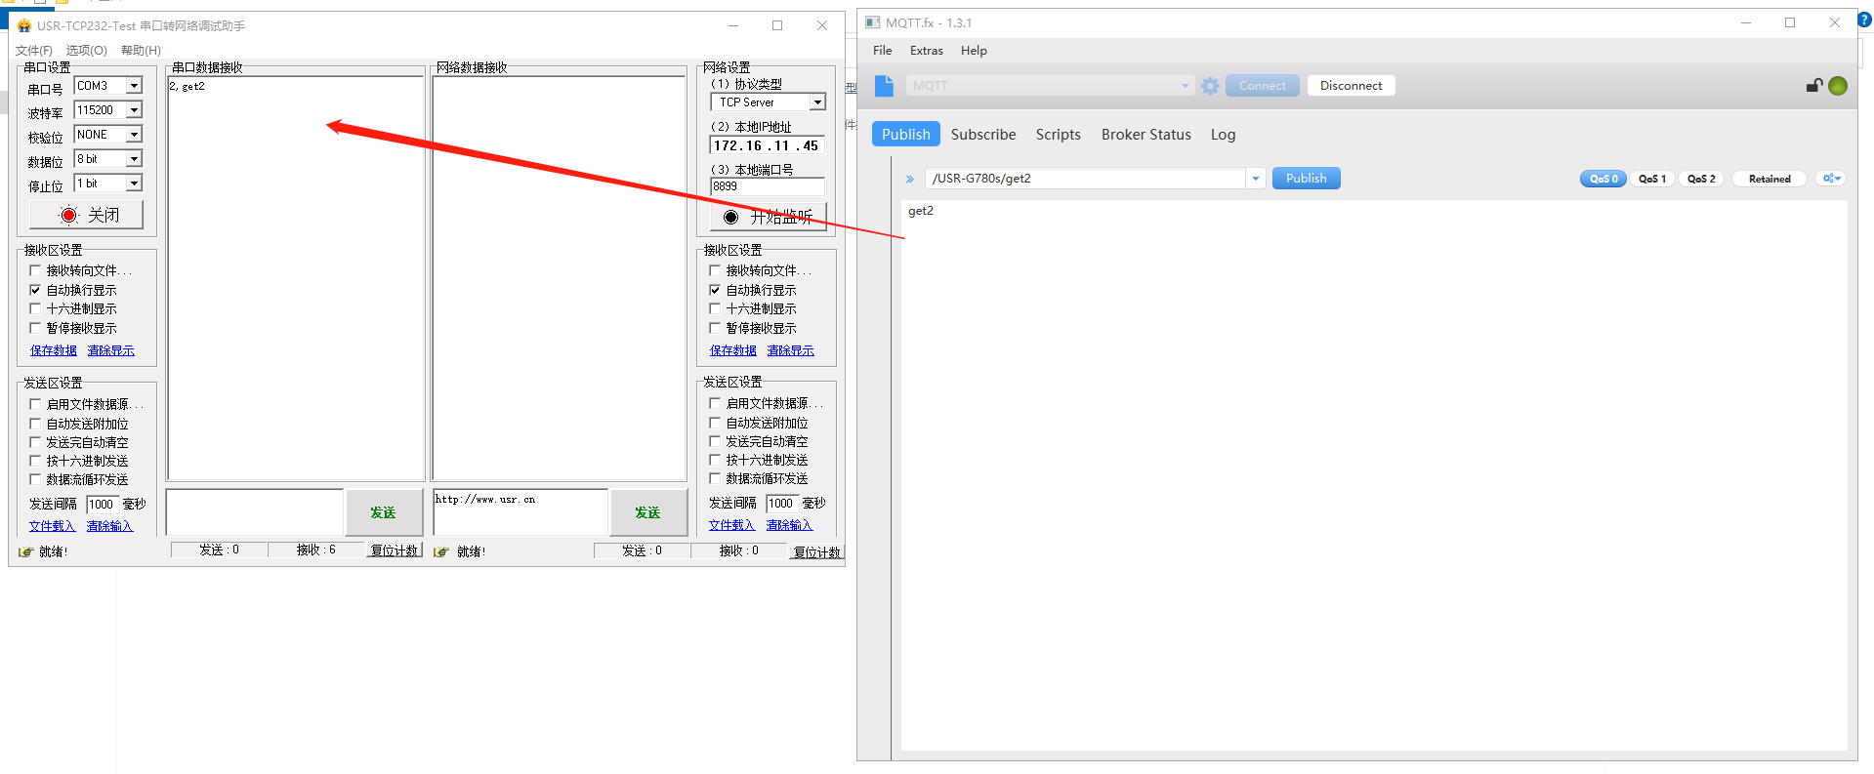
Task: Select the QoS 1 toggle button
Action: coord(1651,179)
